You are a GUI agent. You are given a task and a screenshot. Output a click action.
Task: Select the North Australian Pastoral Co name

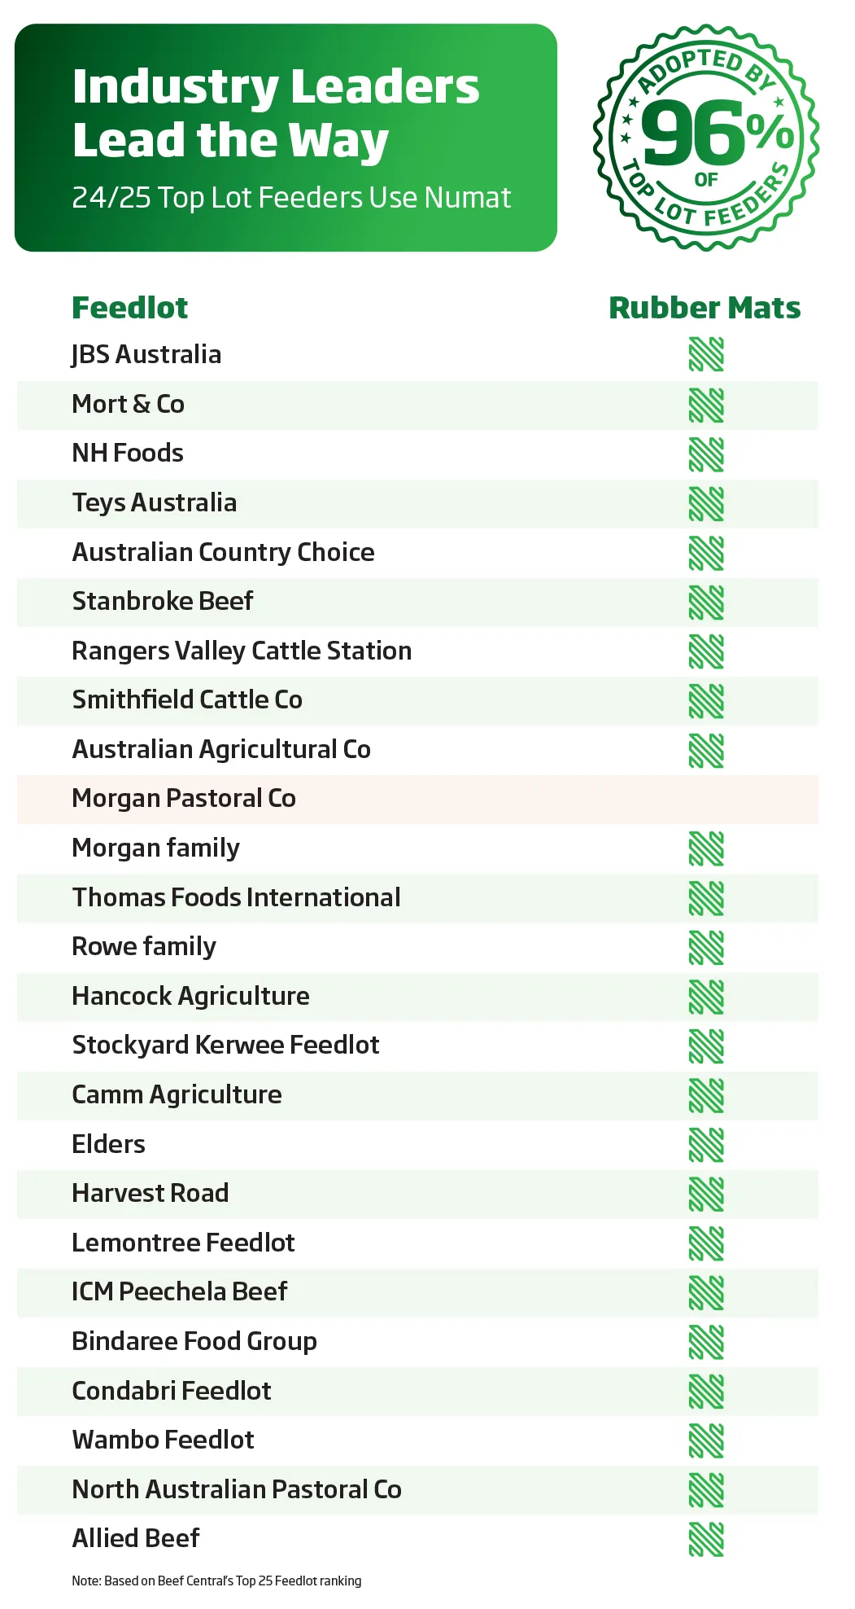(237, 1489)
